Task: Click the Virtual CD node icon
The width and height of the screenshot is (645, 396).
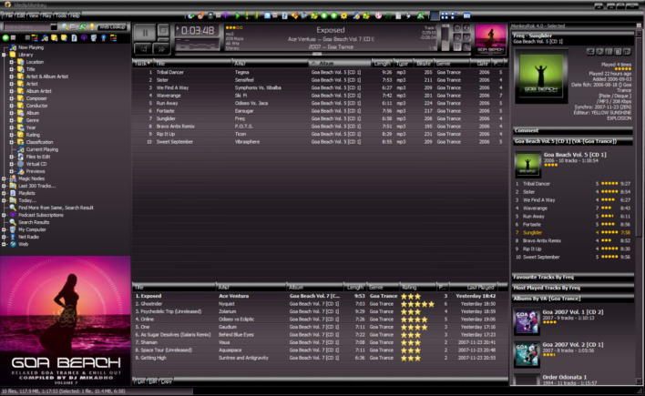Action: pyautogui.click(x=20, y=163)
